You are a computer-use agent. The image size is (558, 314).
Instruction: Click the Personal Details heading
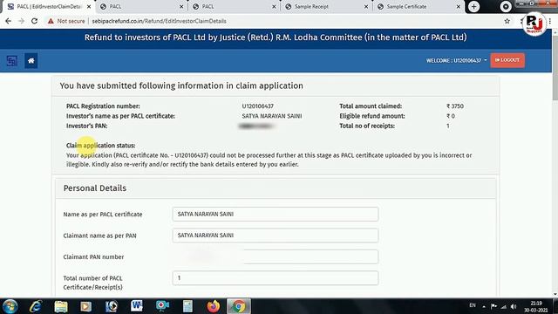pos(95,188)
